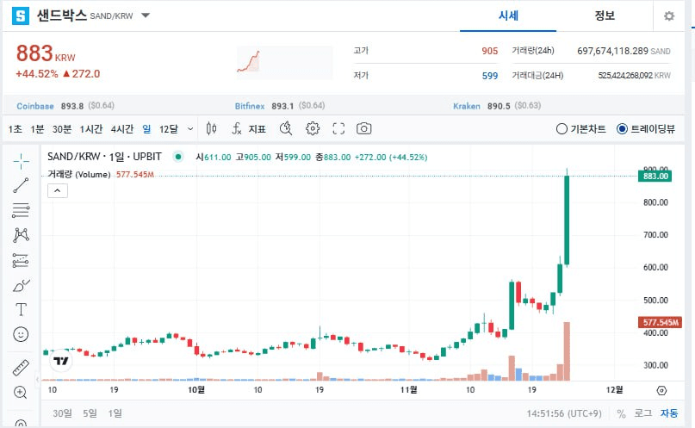Select the 1초 interval
This screenshot has width=695, height=428.
[15, 129]
